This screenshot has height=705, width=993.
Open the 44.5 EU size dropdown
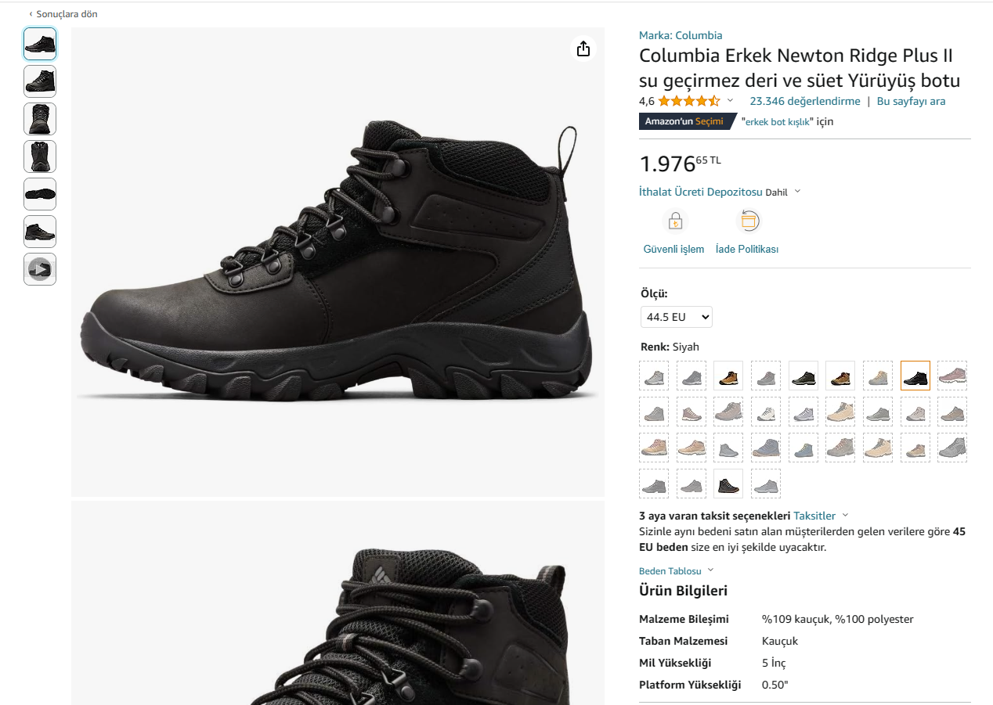coord(677,317)
